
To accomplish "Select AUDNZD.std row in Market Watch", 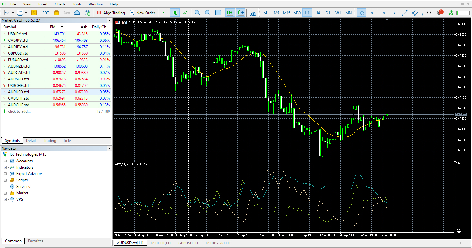I will (x=56, y=66).
